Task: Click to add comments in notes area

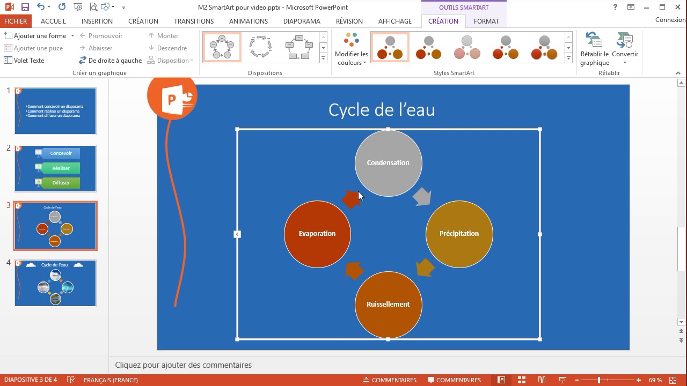Action: coord(184,365)
